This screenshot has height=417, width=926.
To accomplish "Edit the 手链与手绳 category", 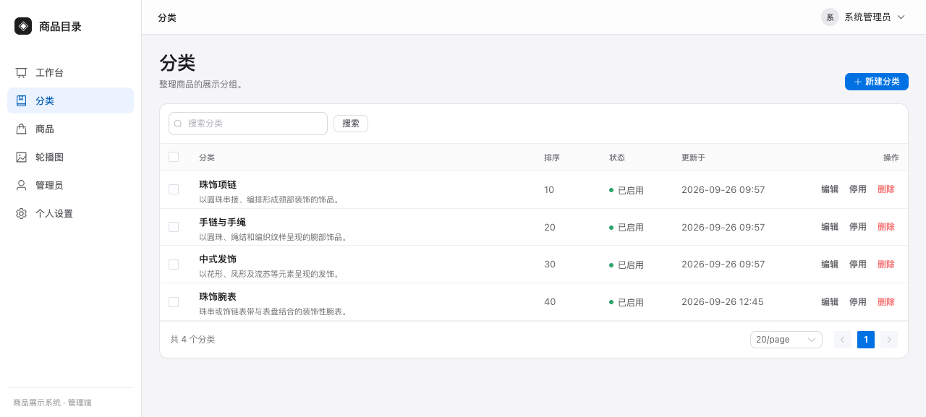I will (830, 227).
